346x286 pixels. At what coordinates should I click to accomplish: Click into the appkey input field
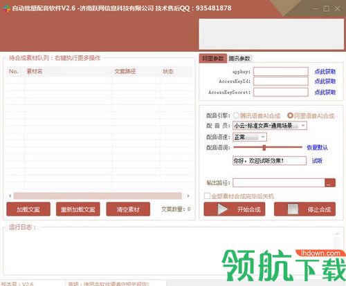pyautogui.click(x=281, y=72)
